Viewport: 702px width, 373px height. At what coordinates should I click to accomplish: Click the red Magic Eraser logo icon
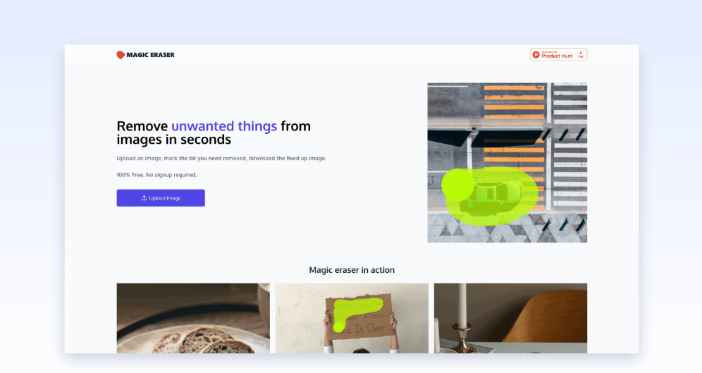[121, 54]
